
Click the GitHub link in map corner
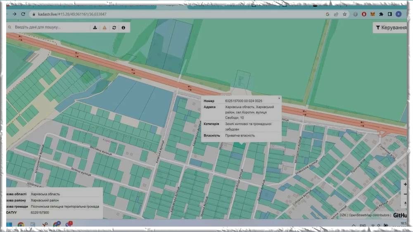[x=400, y=215]
